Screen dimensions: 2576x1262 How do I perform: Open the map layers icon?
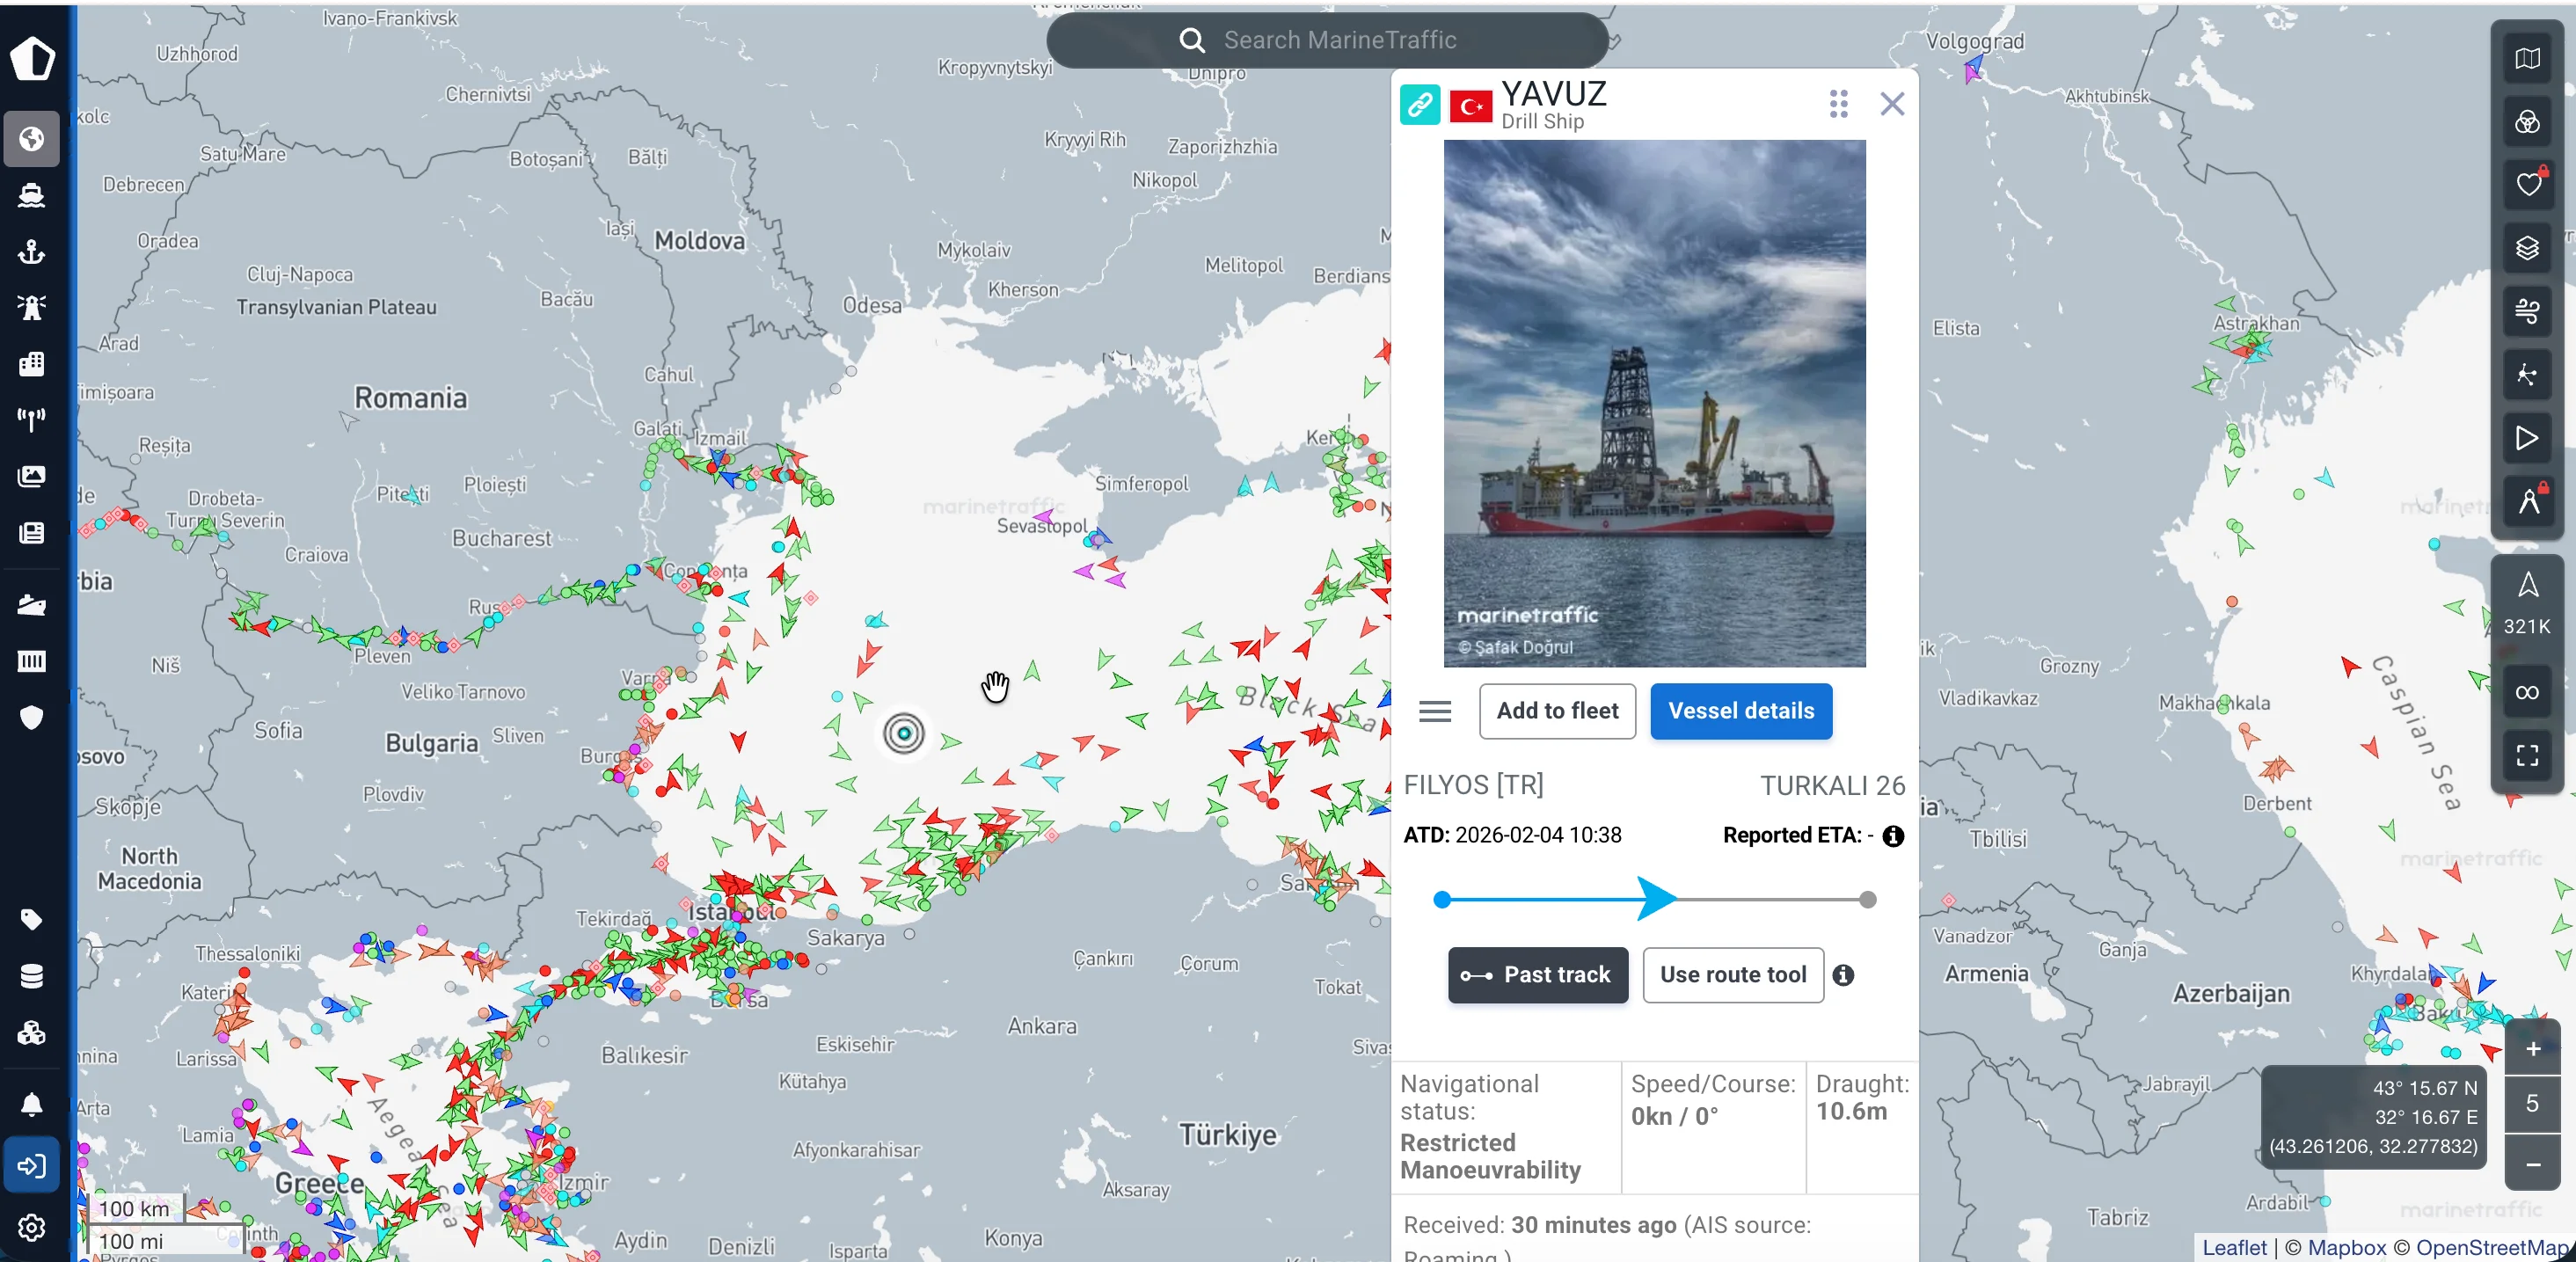(x=2527, y=248)
